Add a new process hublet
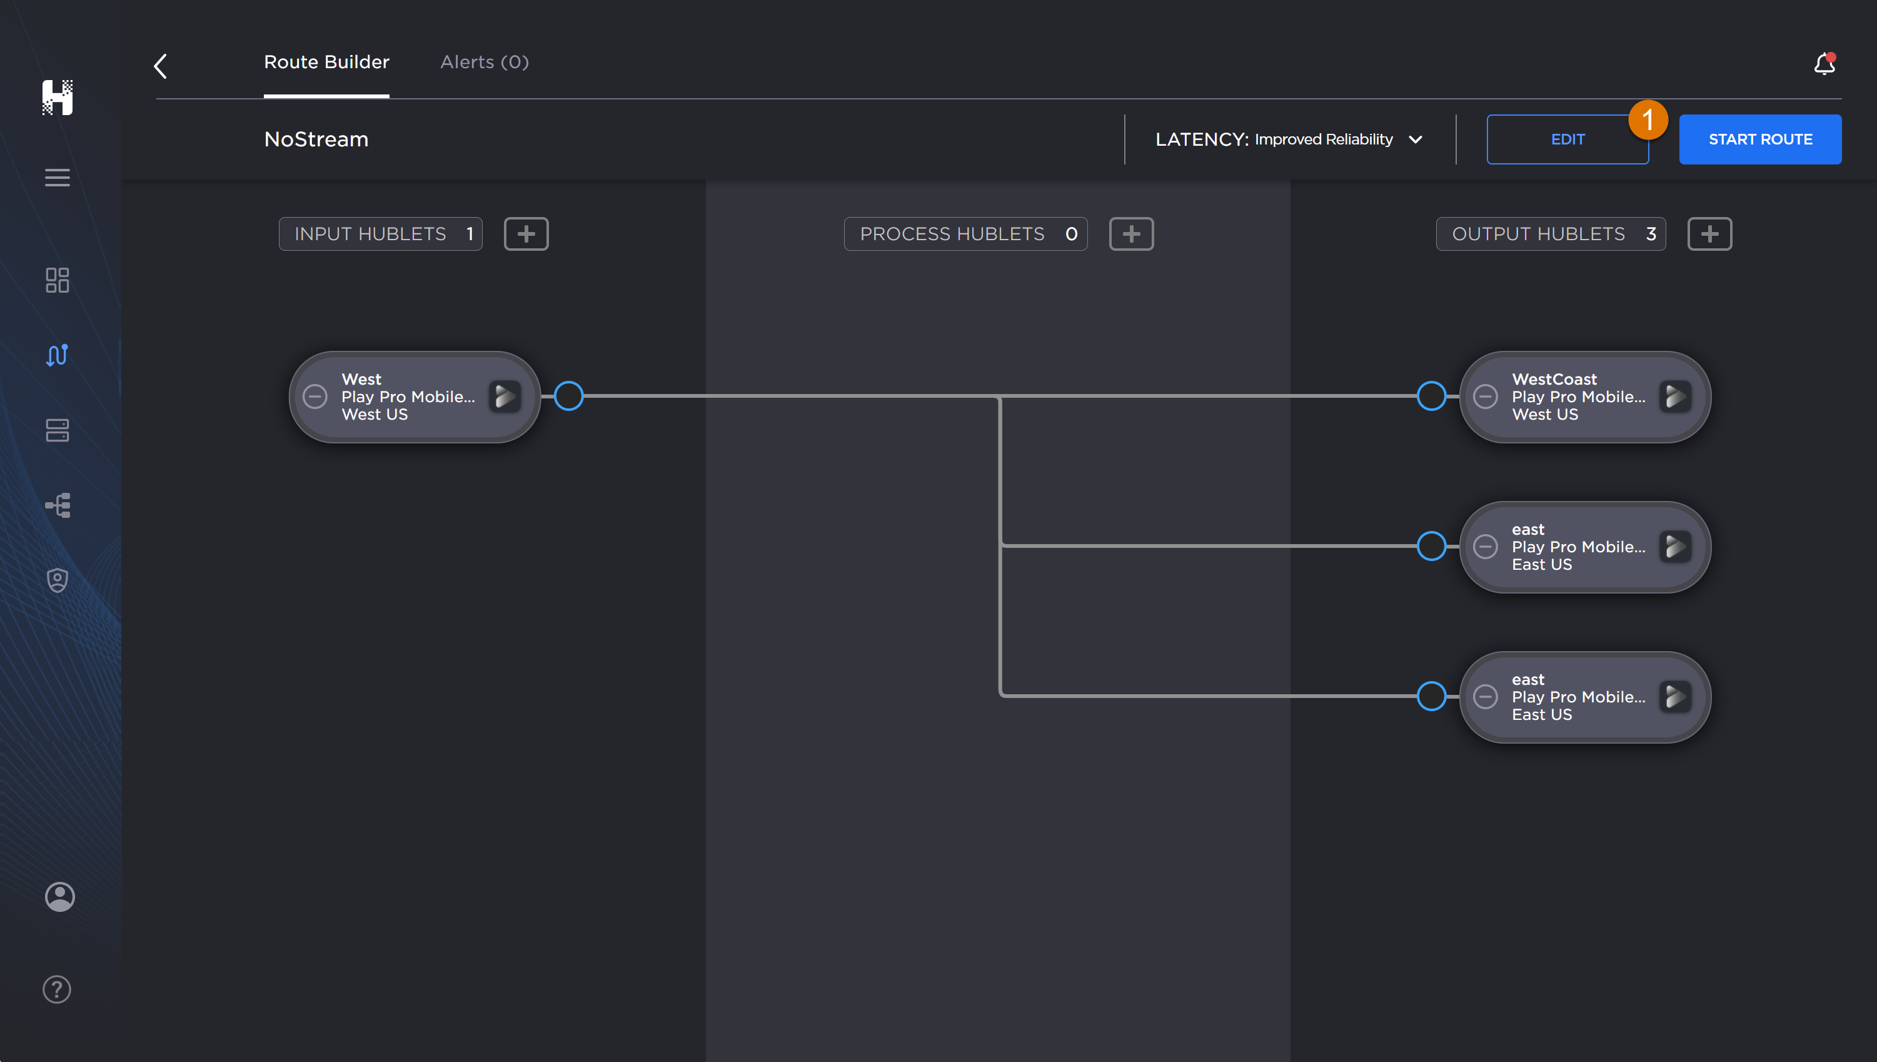The image size is (1877, 1062). pos(1131,233)
